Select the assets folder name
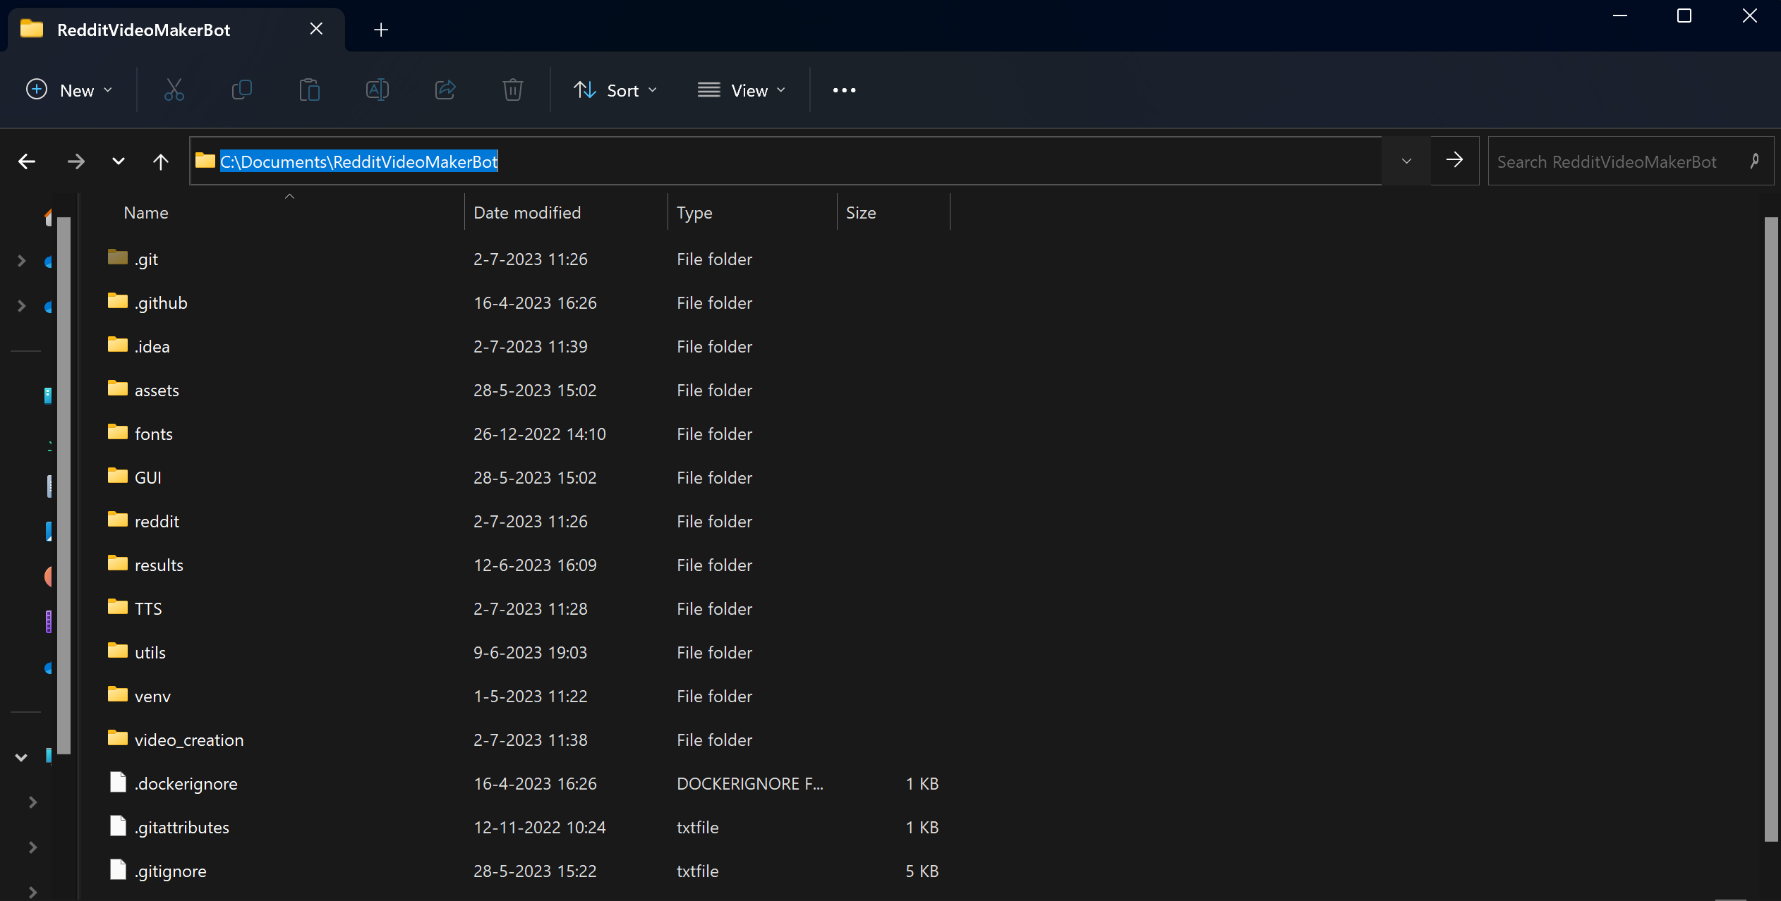Viewport: 1781px width, 901px height. coord(157,391)
